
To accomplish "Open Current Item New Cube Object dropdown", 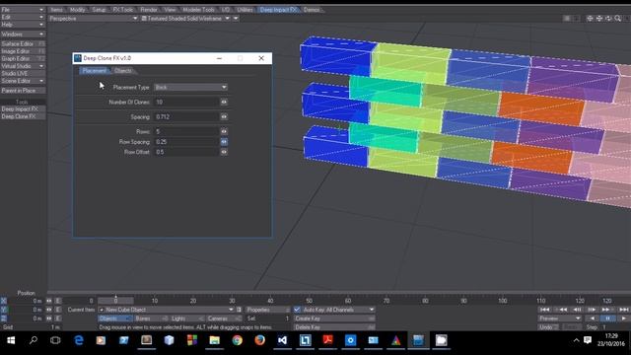I will (x=167, y=310).
